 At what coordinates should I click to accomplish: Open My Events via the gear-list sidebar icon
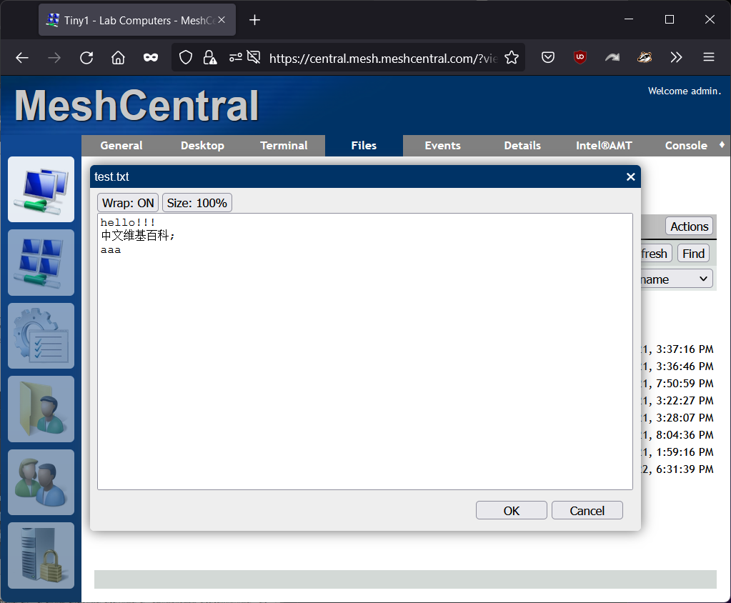click(41, 336)
